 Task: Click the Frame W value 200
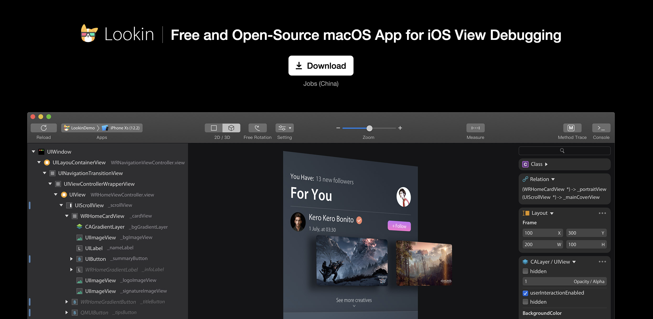coord(542,244)
